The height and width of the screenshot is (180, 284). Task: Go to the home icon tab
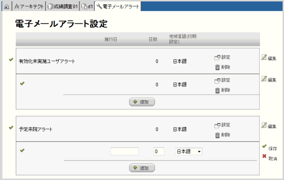click(7, 7)
